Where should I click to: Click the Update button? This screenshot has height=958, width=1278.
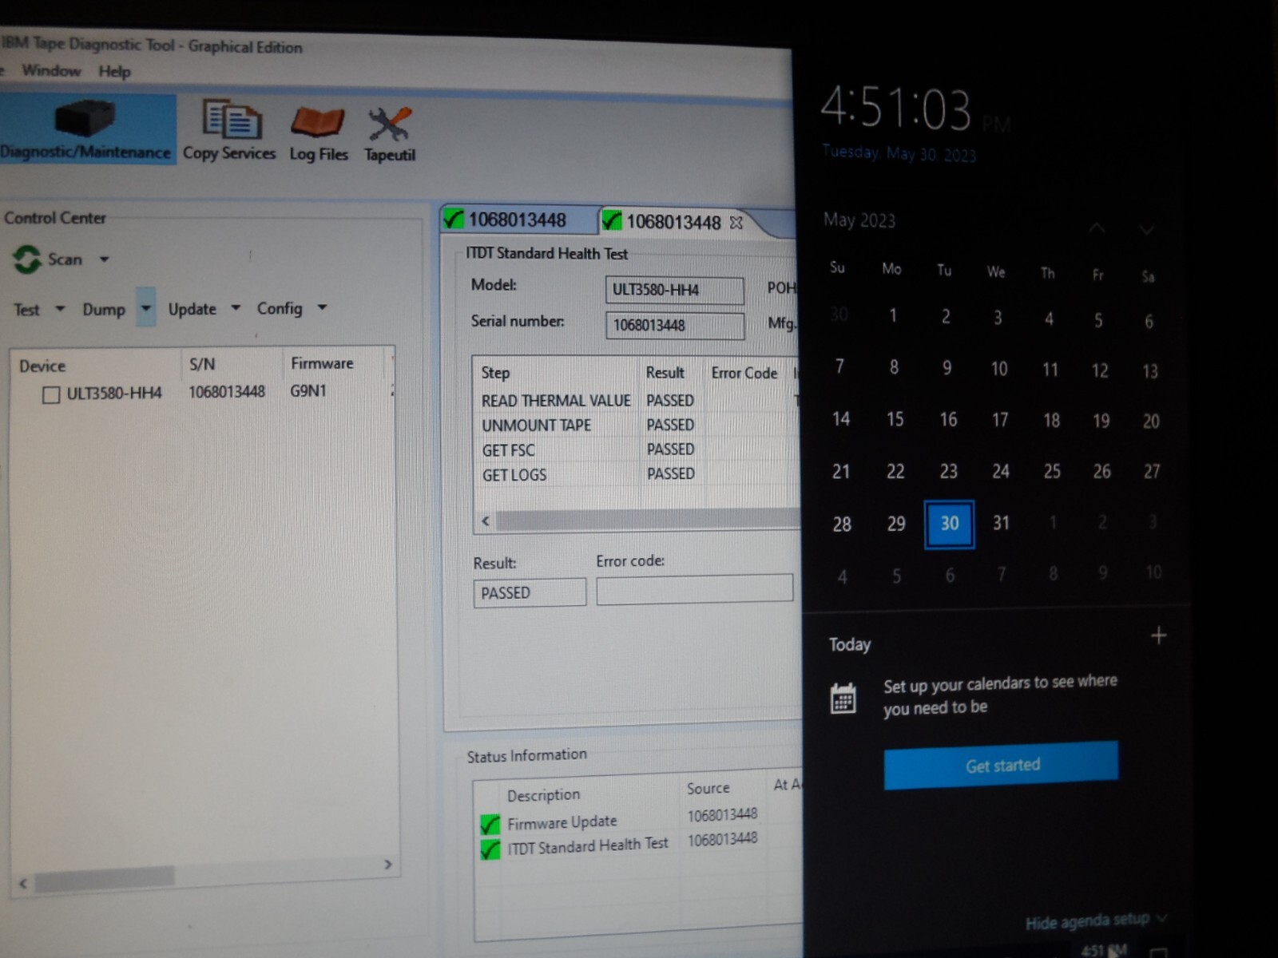[192, 309]
